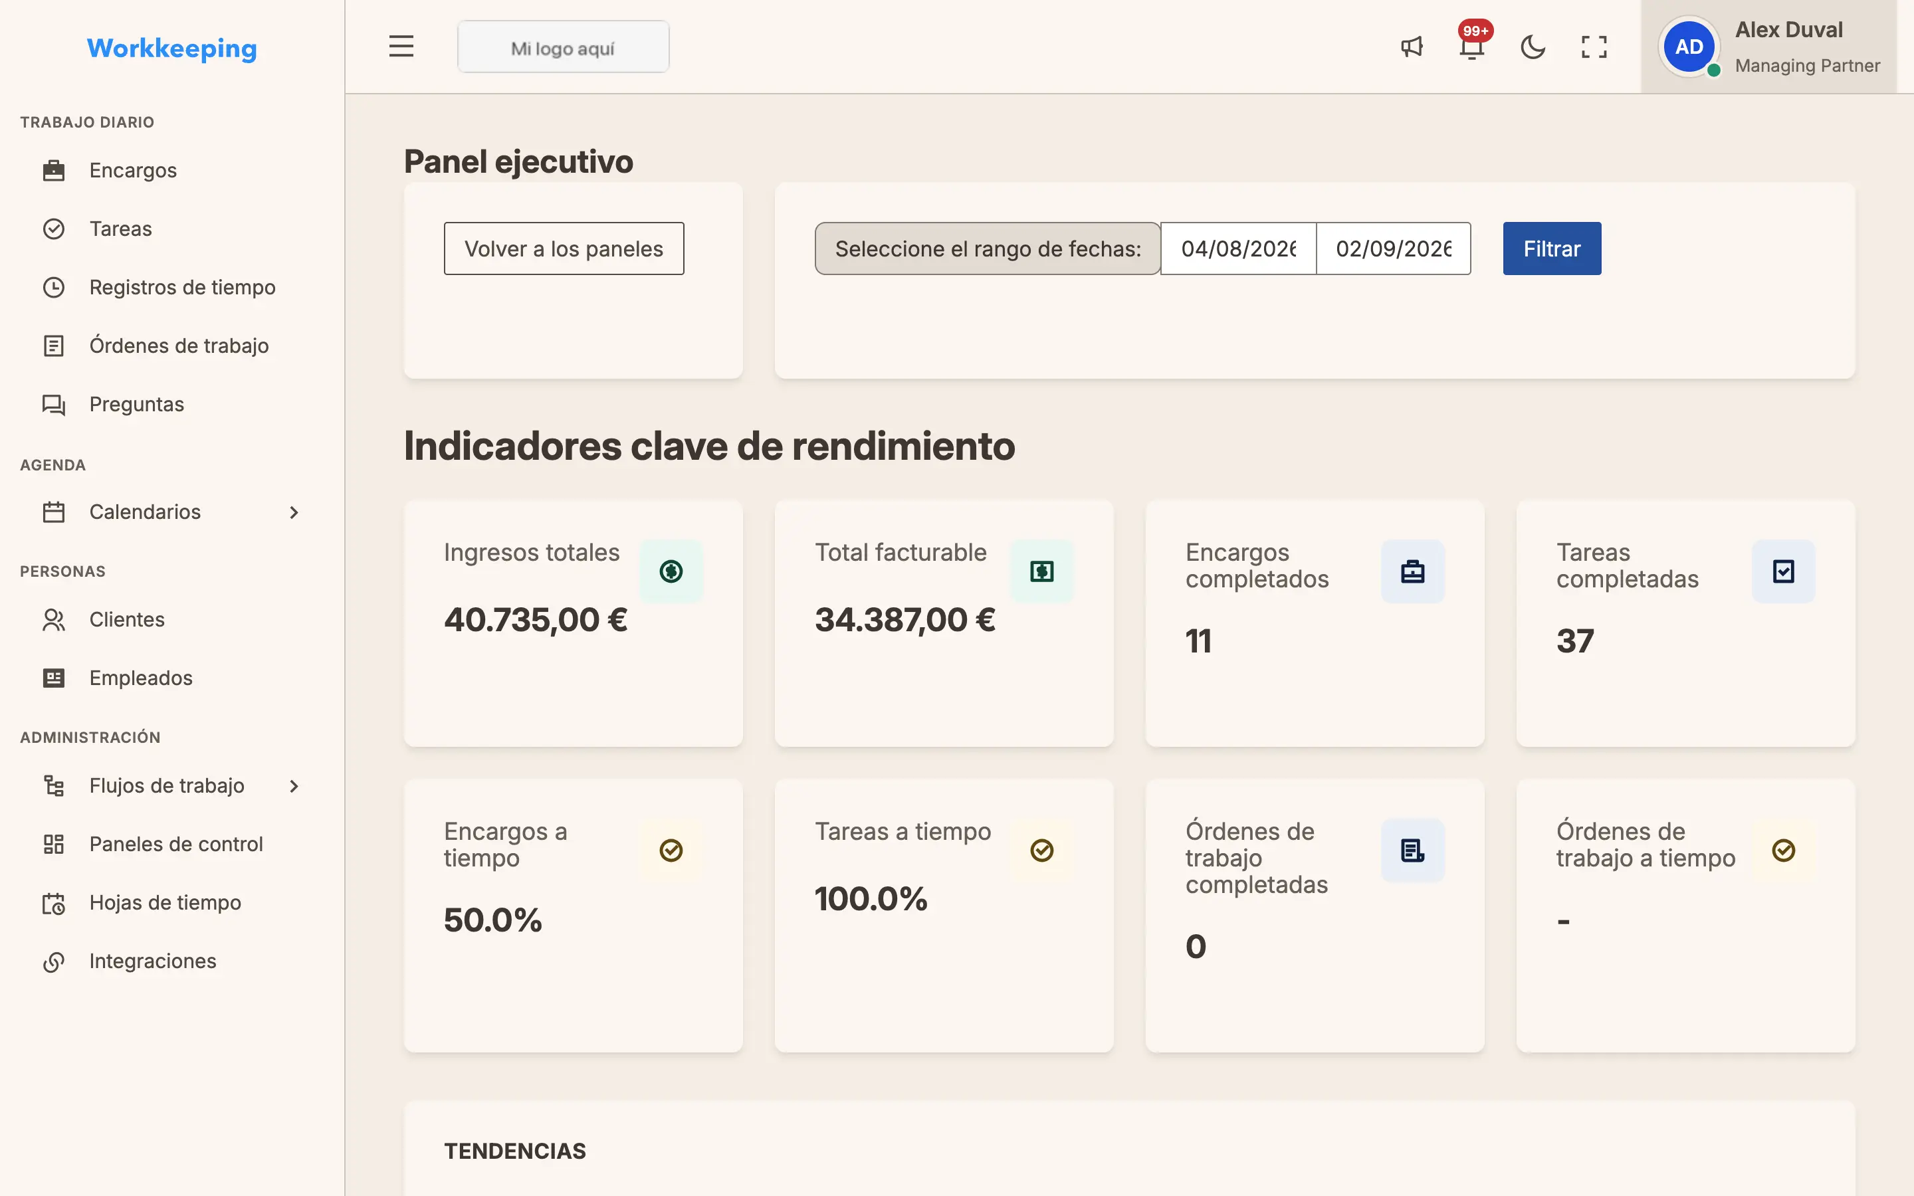Click the Mi logo aquí placeholder
The width and height of the screenshot is (1914, 1196).
(x=563, y=47)
